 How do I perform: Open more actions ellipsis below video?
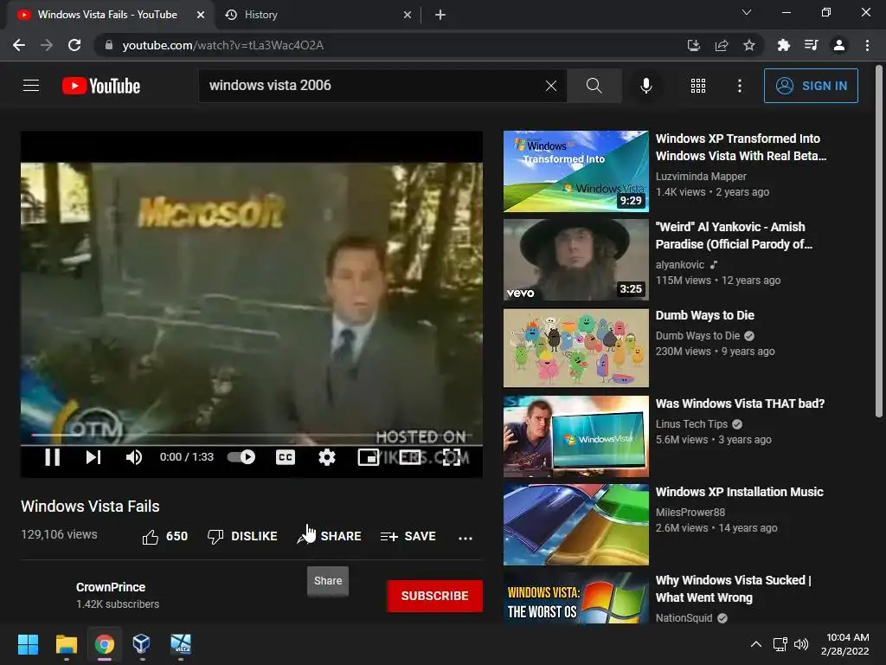point(465,538)
